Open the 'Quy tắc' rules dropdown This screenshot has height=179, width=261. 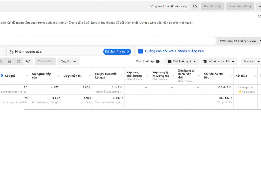(68, 62)
